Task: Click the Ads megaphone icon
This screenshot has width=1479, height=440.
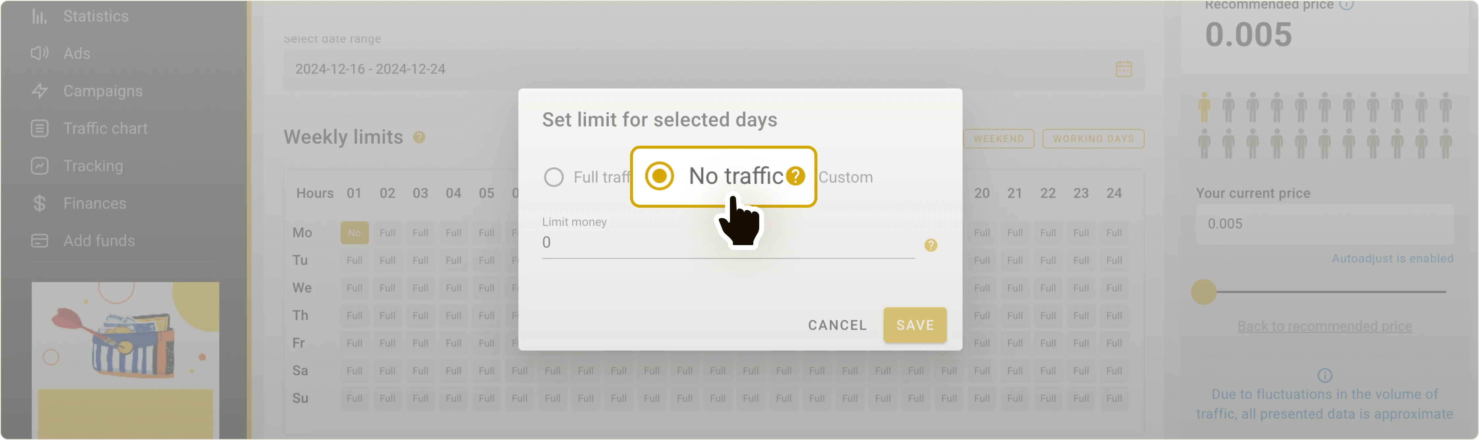Action: click(x=39, y=53)
